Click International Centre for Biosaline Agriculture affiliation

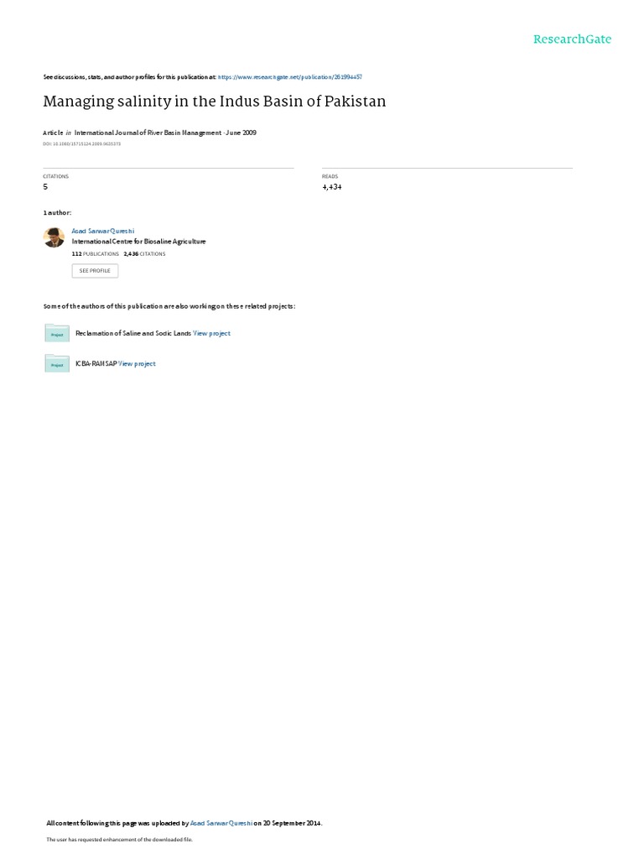(x=139, y=242)
